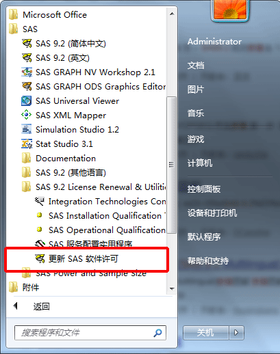280x354 pixels.
Task: Open 控制面板 from right pane
Action: pos(204,189)
